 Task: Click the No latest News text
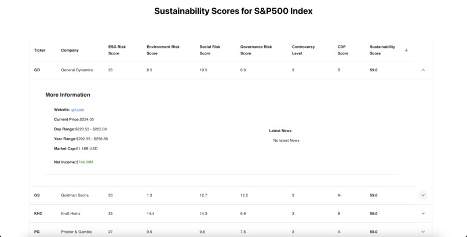286,141
